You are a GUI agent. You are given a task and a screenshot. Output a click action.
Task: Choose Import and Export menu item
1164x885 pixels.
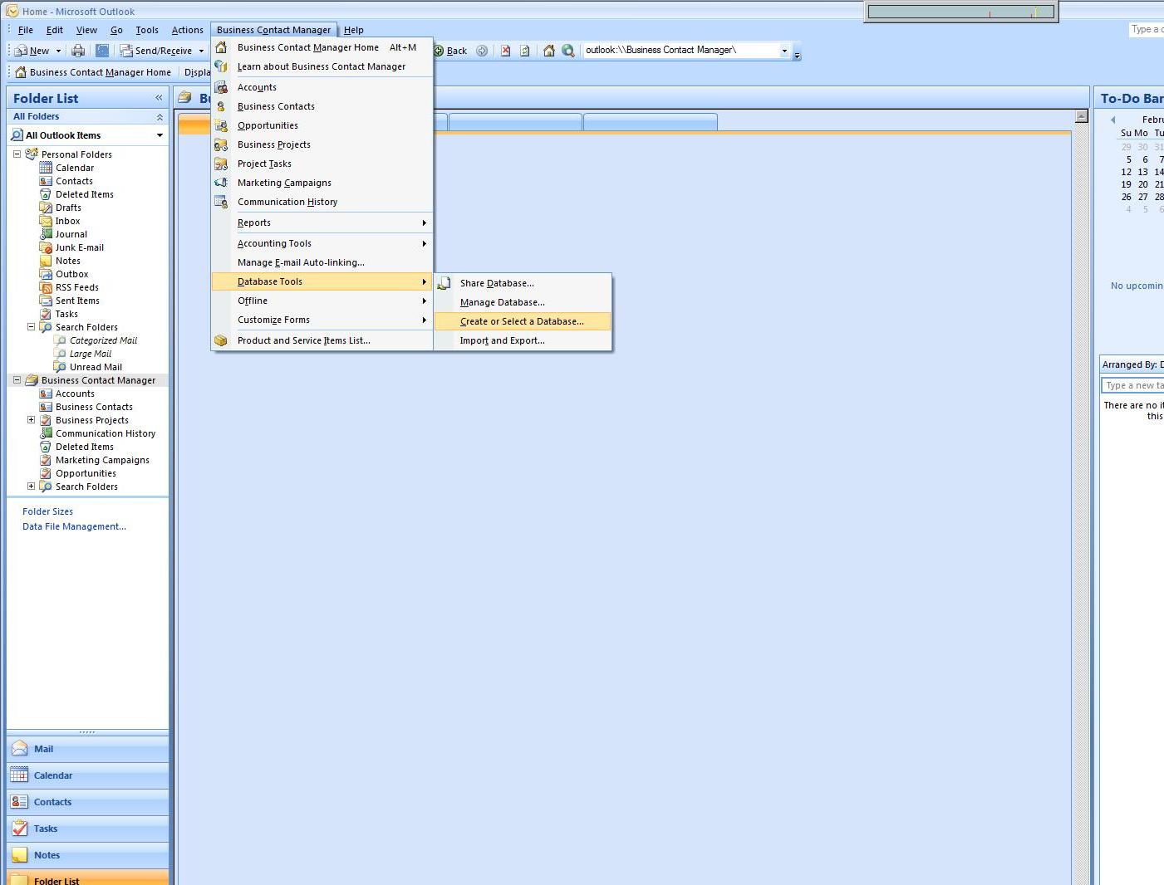click(x=502, y=340)
